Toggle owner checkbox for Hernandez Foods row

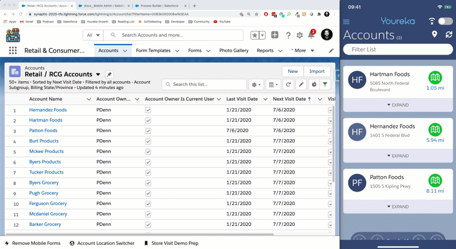[x=148, y=110]
